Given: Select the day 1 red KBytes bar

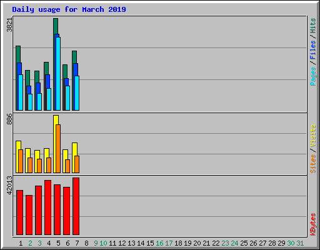Looking at the screenshot, I should 19,212.
